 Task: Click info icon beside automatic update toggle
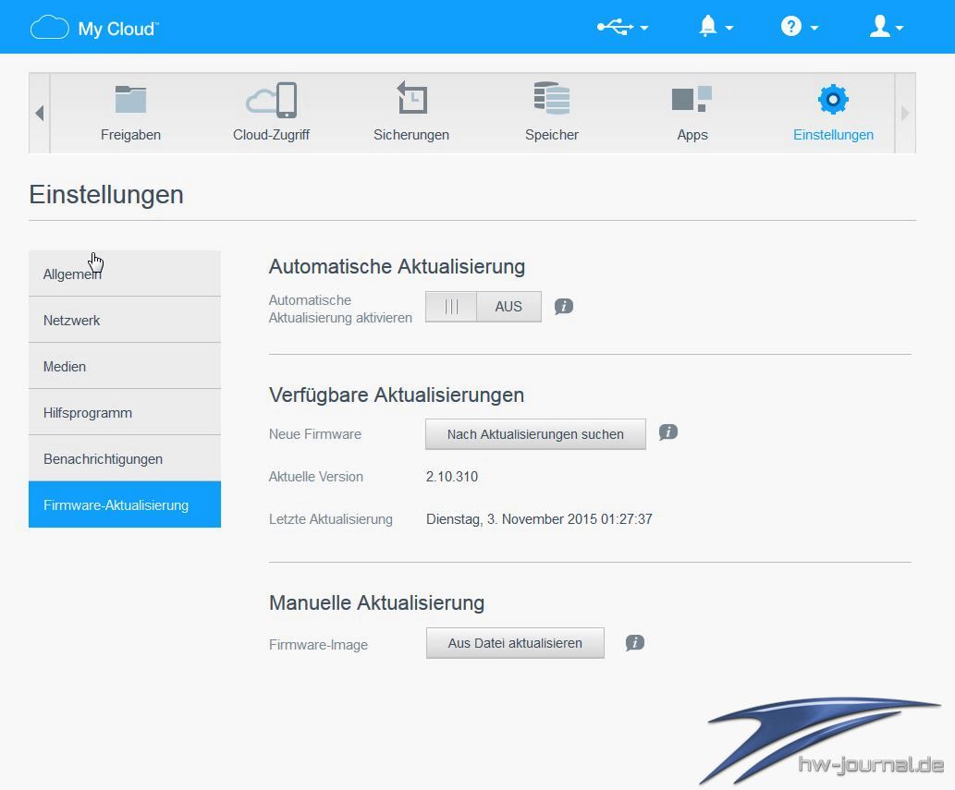564,307
